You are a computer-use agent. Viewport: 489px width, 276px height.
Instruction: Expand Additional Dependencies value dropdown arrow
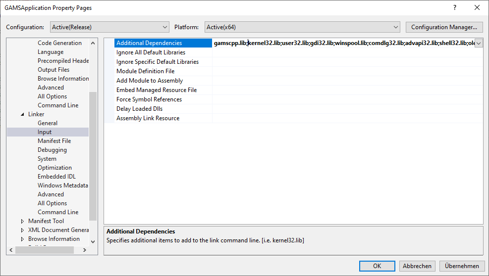479,44
